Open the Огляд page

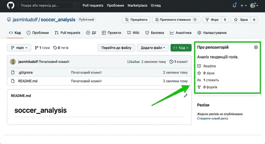156,5
